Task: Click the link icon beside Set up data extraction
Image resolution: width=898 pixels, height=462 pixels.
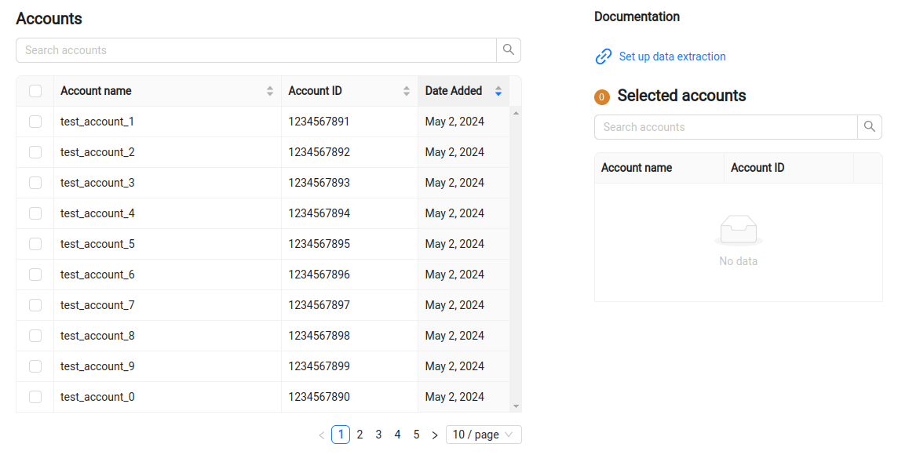Action: tap(603, 56)
